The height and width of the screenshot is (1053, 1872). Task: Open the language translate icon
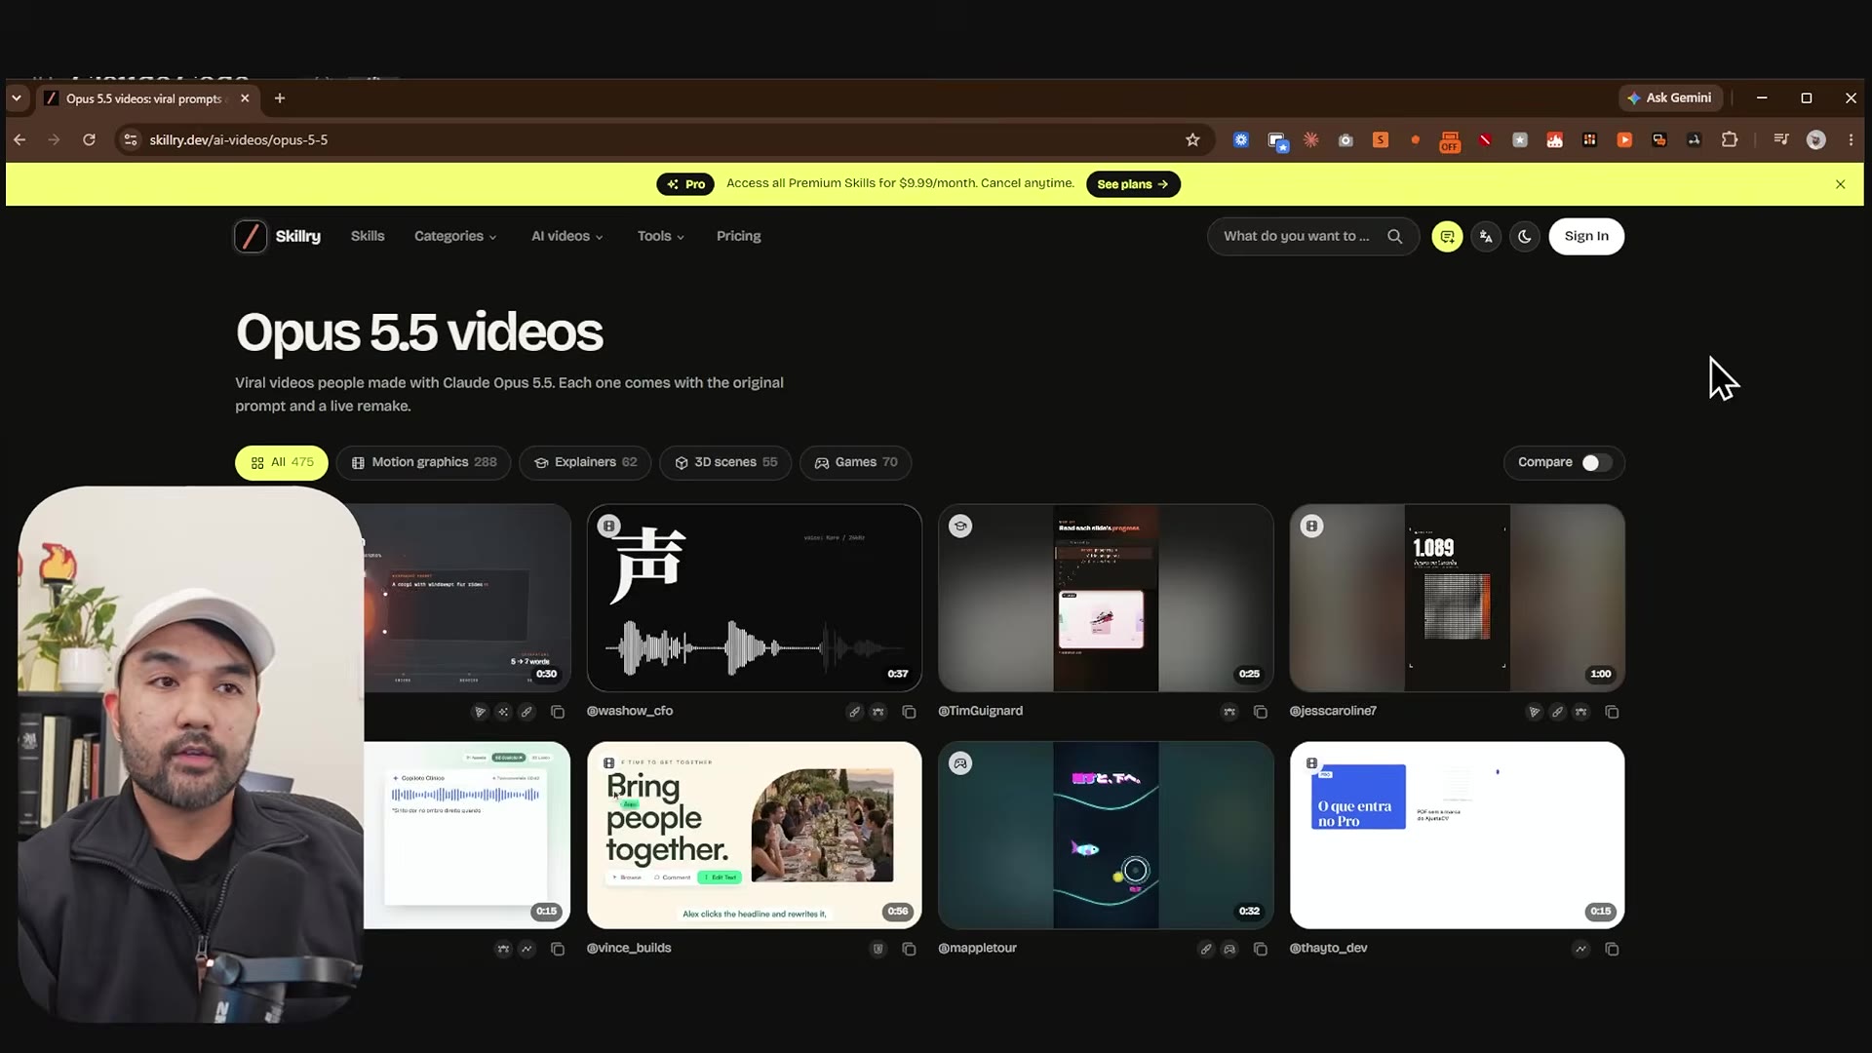[x=1486, y=236]
